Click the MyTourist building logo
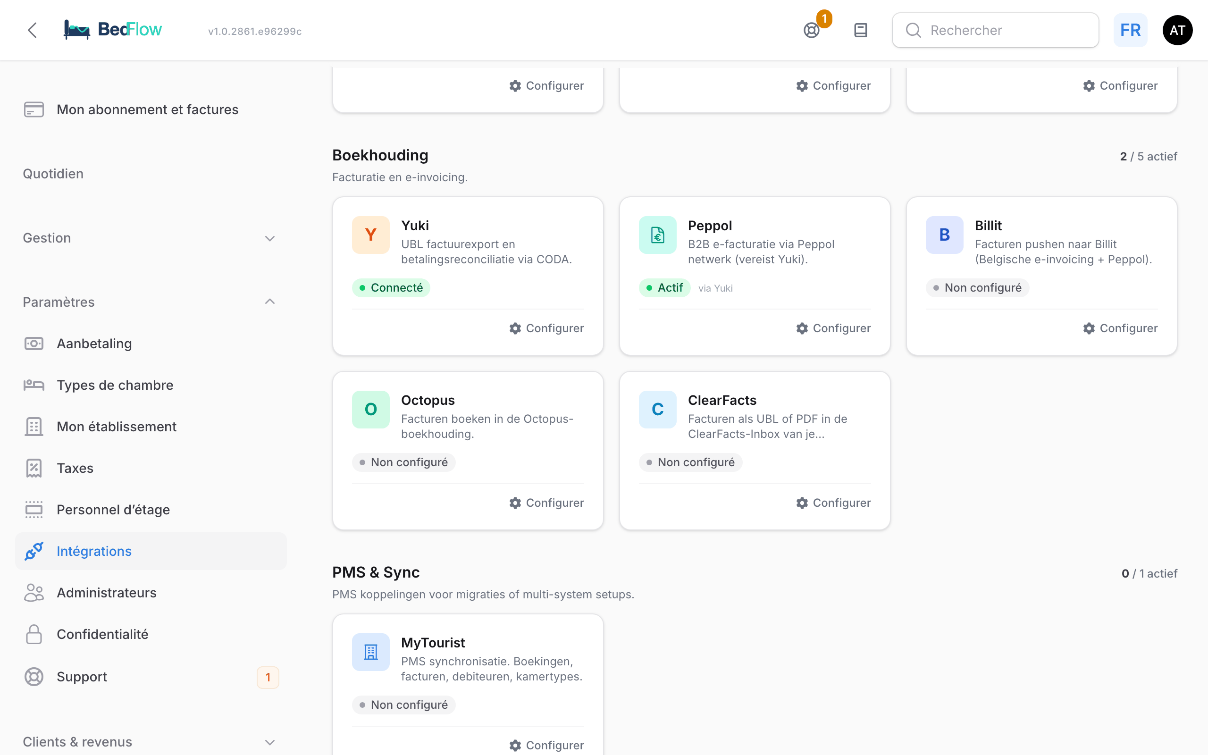Image resolution: width=1208 pixels, height=755 pixels. [x=370, y=652]
